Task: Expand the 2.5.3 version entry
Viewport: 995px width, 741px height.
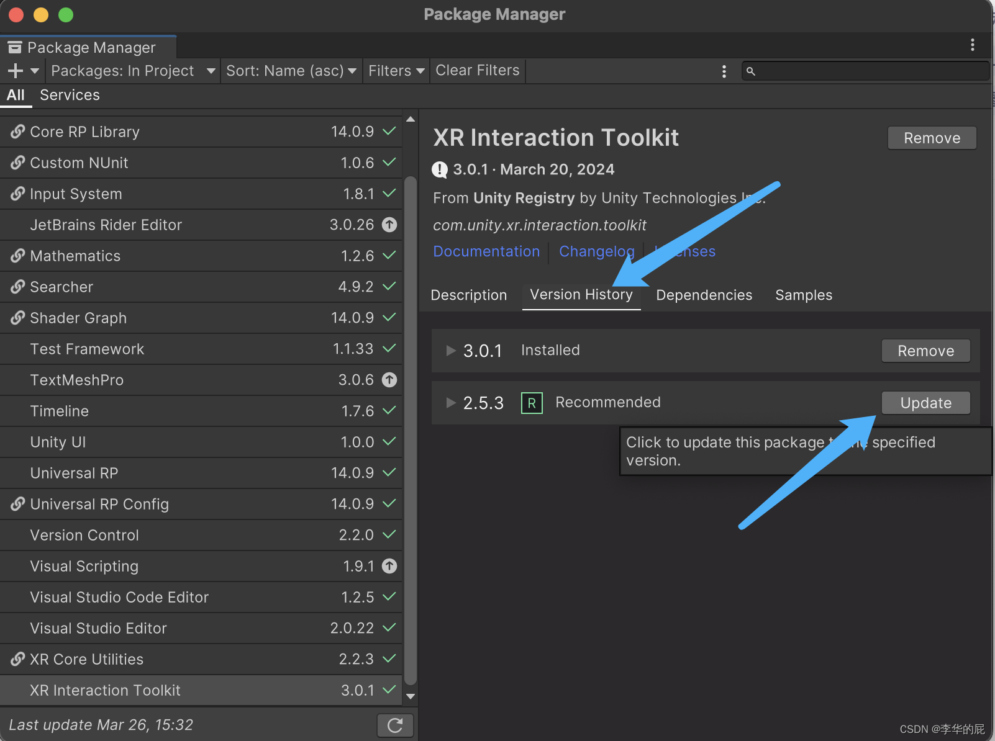Action: tap(451, 403)
